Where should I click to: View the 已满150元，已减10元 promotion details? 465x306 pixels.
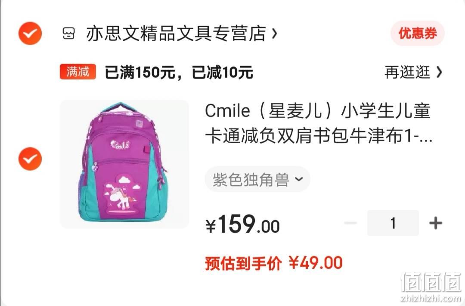tap(179, 72)
